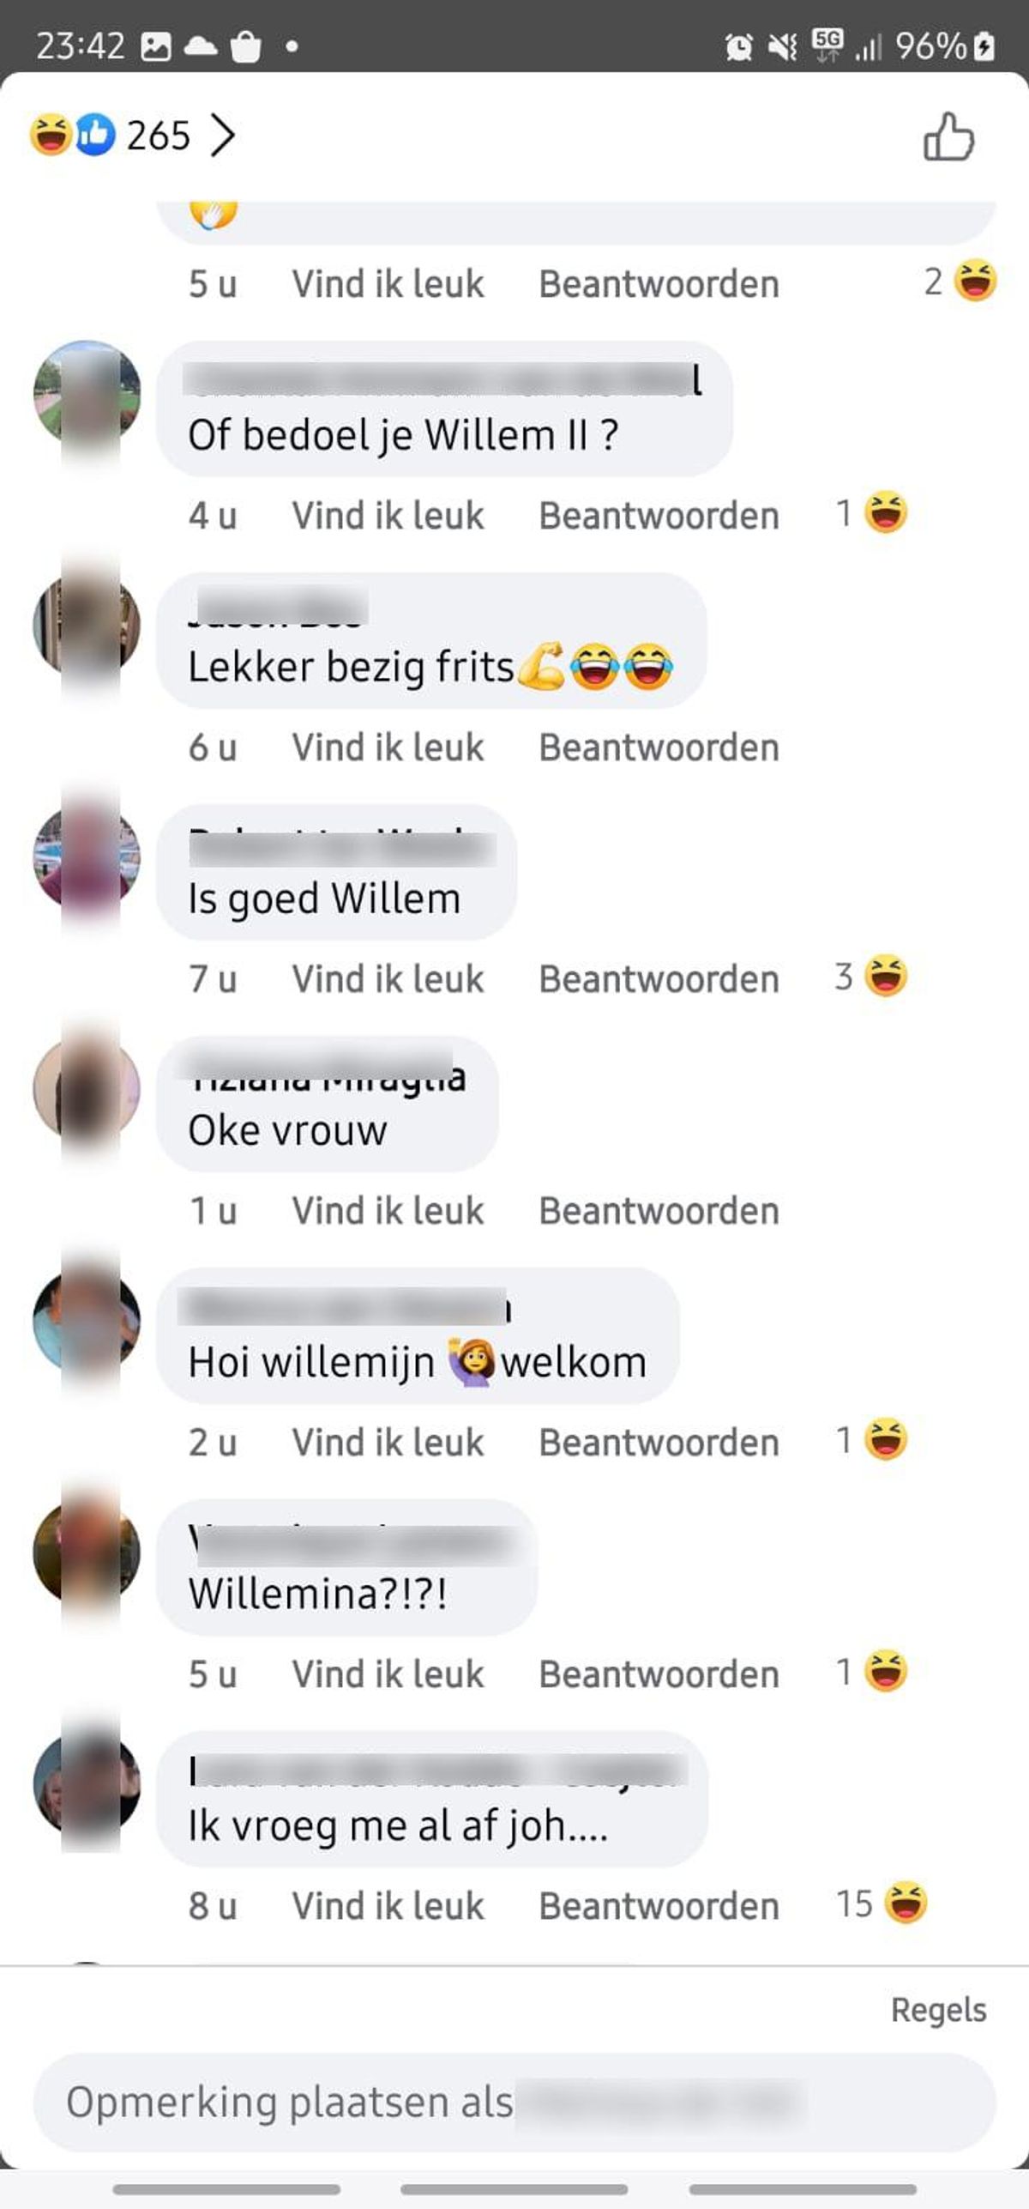The height and width of the screenshot is (2209, 1029).
Task: Focus the 'Opmerking plaatsen als' comment field
Action: pos(514,2102)
